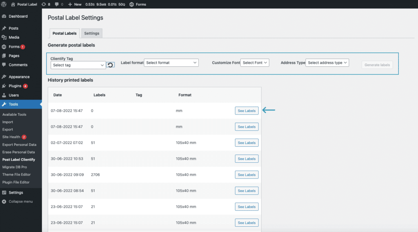418x232 pixels.
Task: Click the WordPress logo icon
Action: (4, 4)
